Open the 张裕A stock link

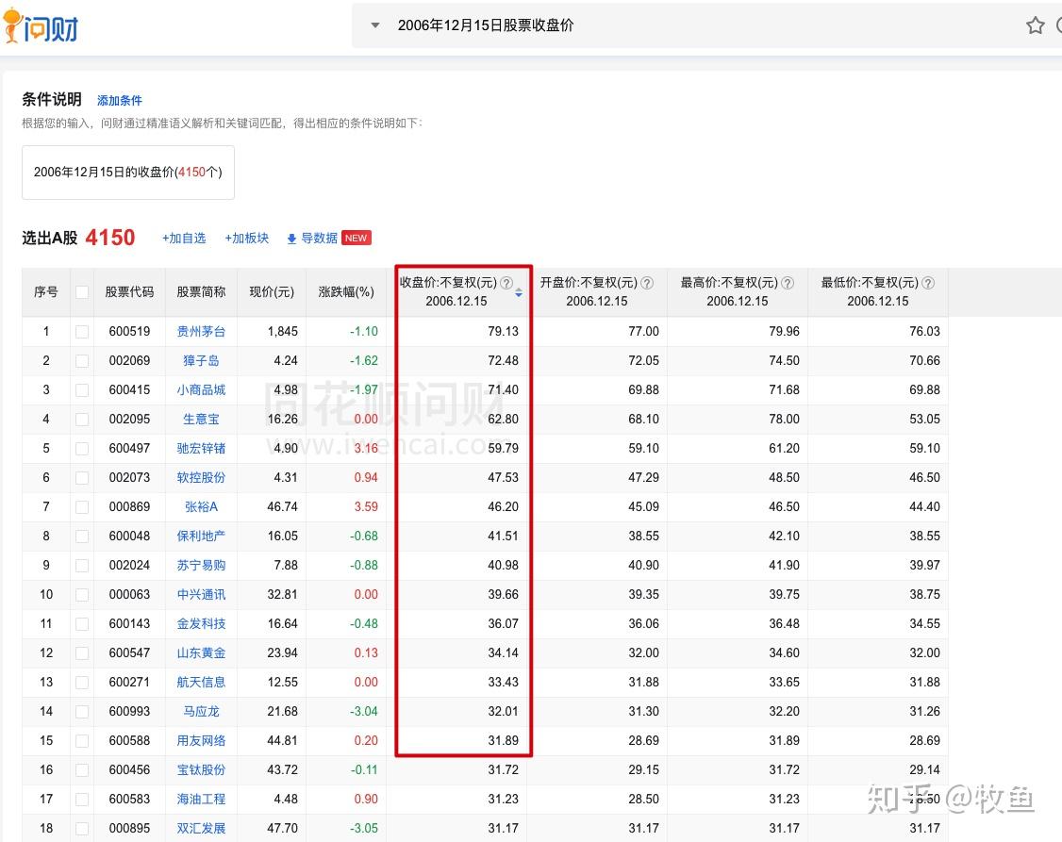pos(201,506)
